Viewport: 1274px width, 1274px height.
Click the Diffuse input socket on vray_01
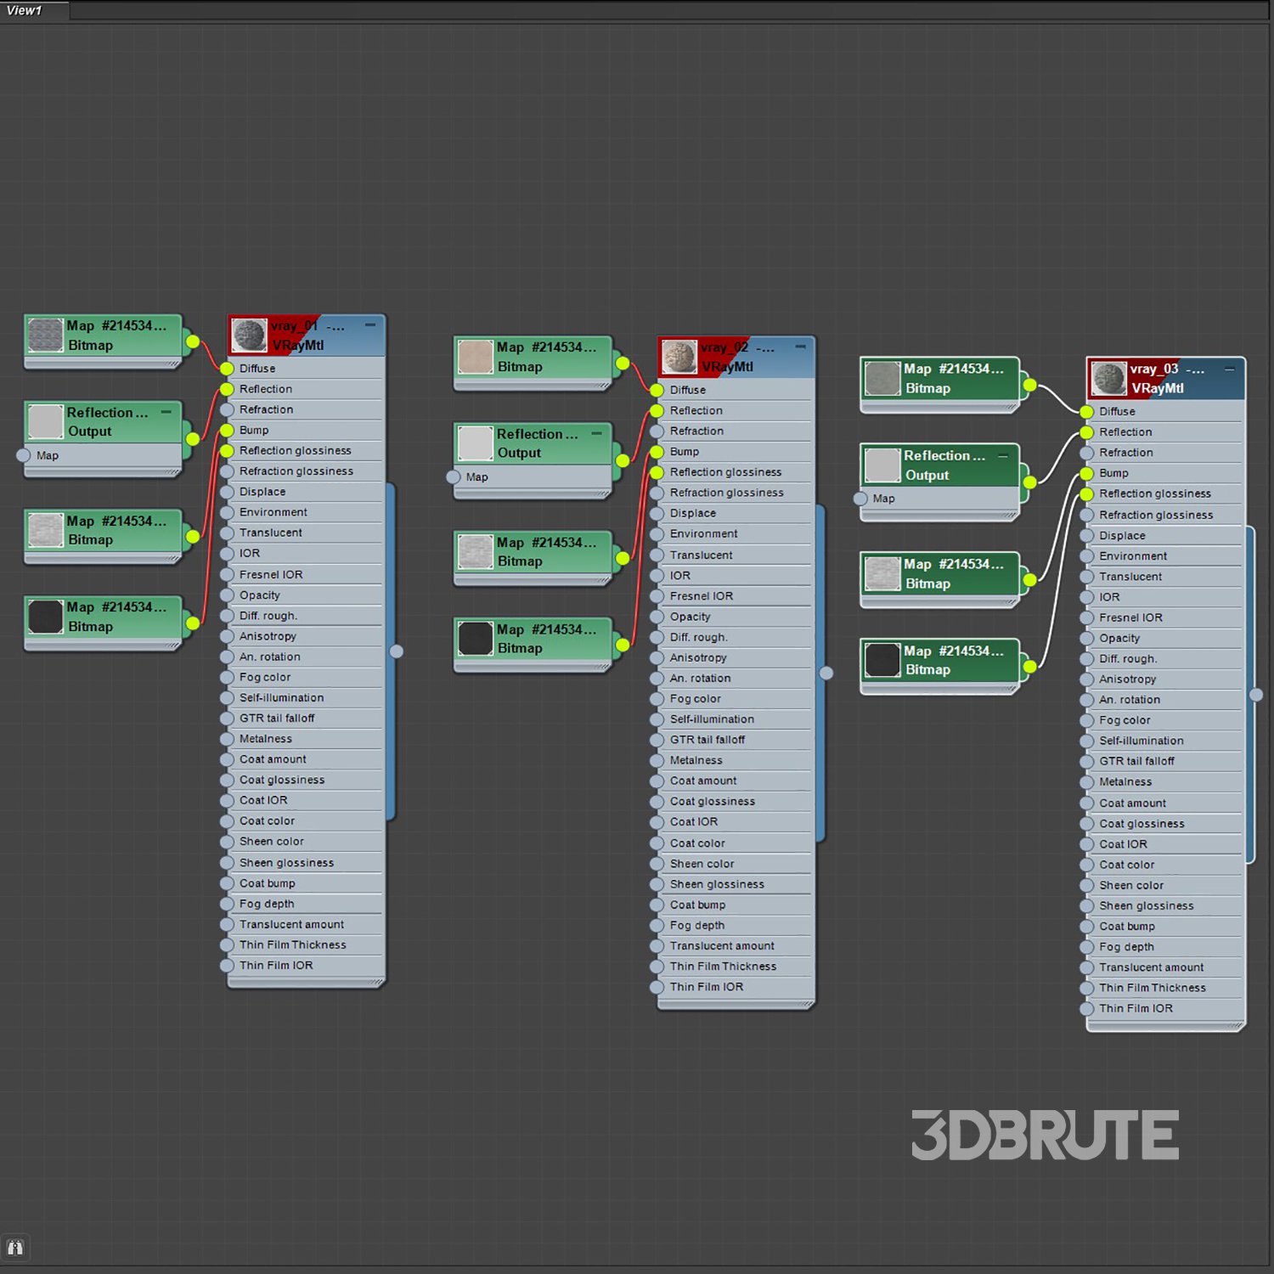227,369
